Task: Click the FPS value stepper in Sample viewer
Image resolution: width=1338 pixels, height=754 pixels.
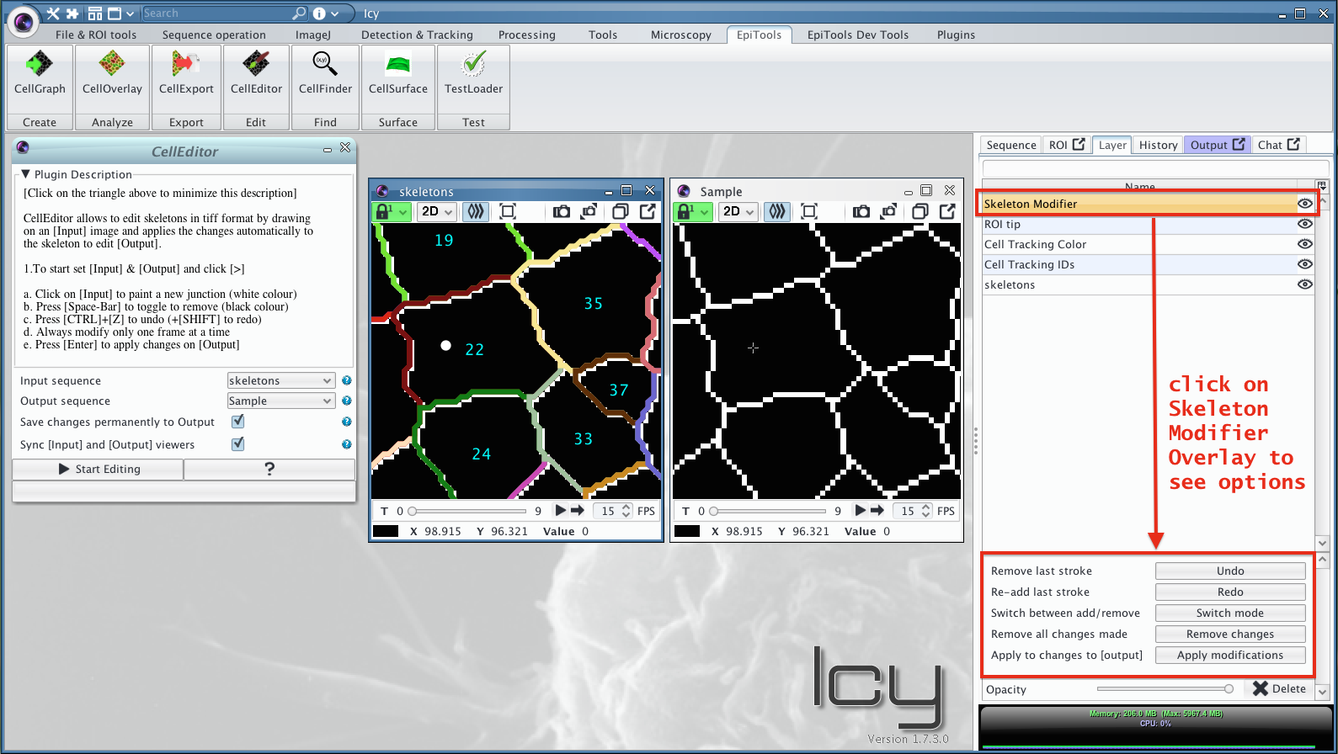Action: coord(926,511)
